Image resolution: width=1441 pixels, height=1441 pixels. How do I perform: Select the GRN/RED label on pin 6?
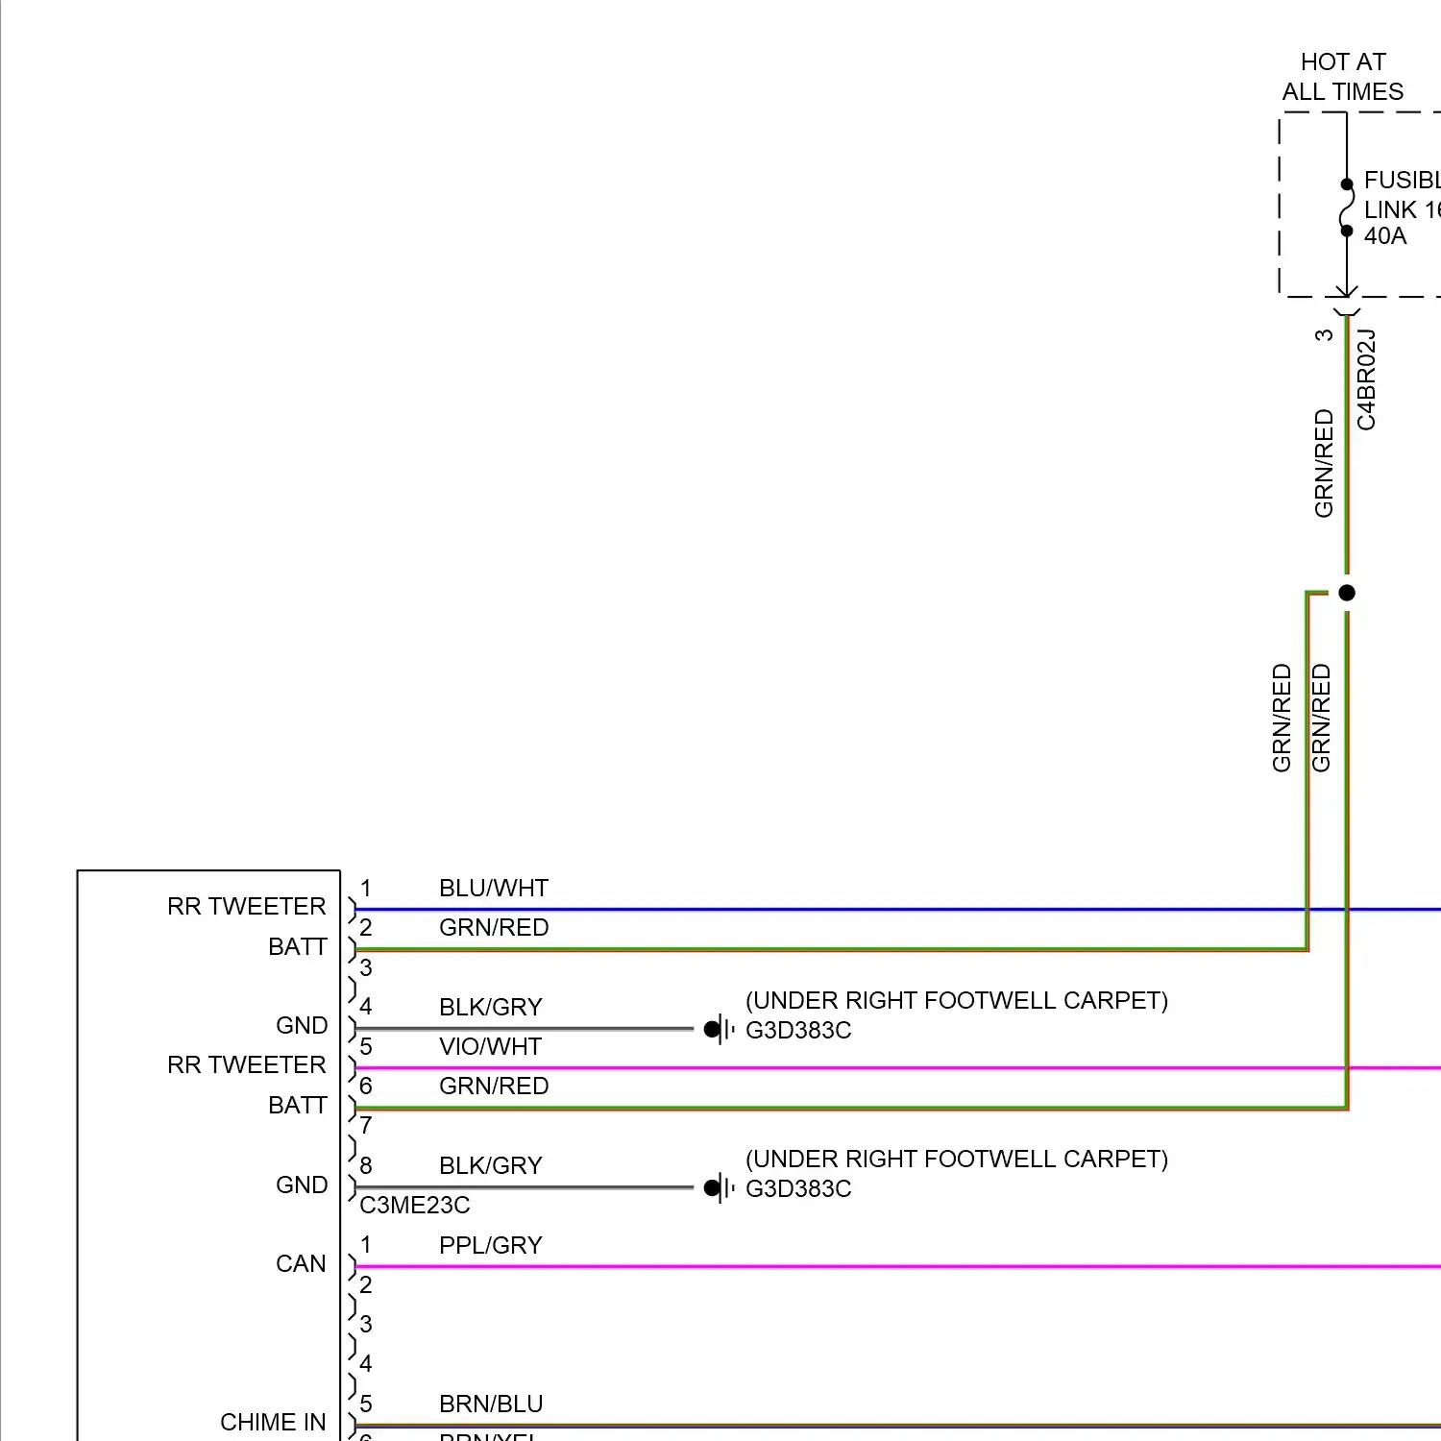click(494, 1086)
